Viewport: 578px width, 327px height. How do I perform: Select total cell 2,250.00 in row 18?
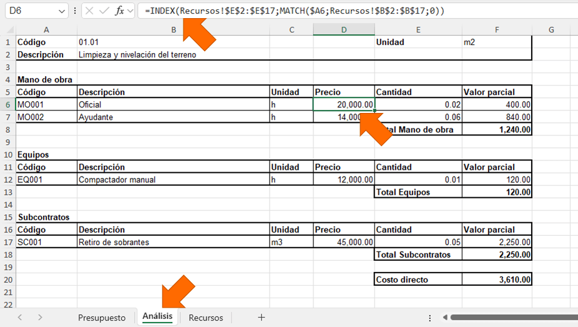(x=497, y=255)
